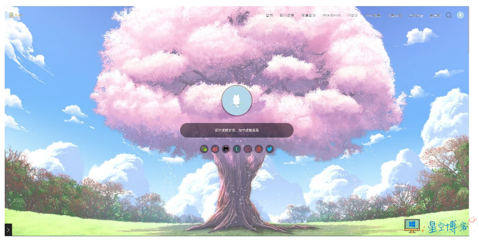The height and width of the screenshot is (240, 479).
Task: Open the UI设计 nav item
Action: pyautogui.click(x=352, y=15)
